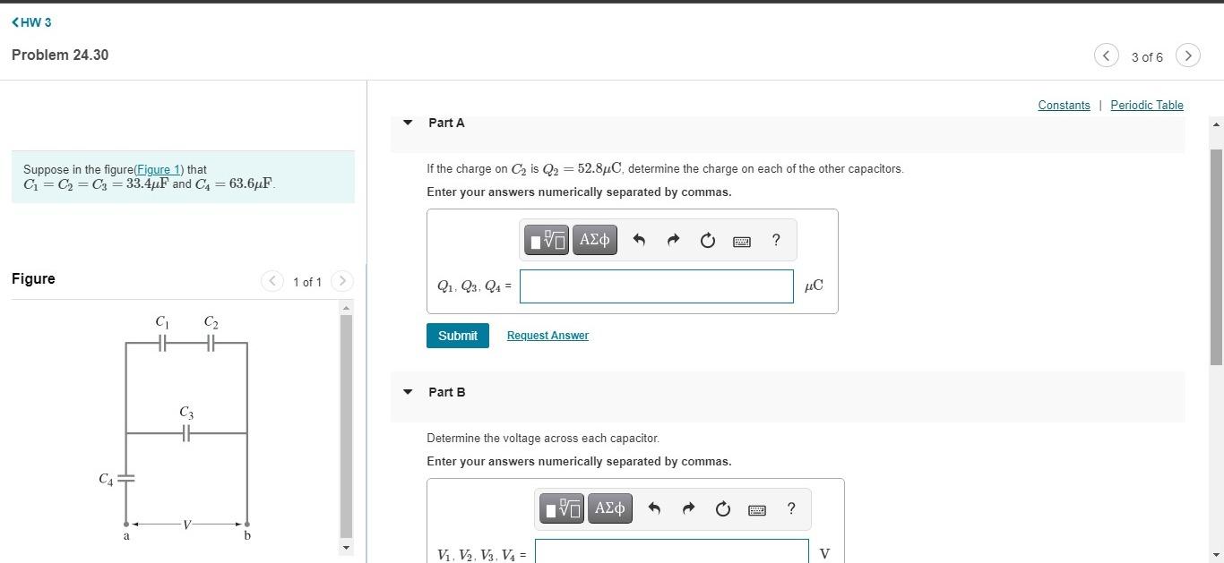Click the previous figure arrow
Screen dimensions: 1224x563
pyautogui.click(x=272, y=281)
